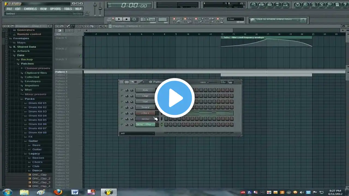
Task: Open keyboard editor in the step sequencer
Action: pos(230,82)
